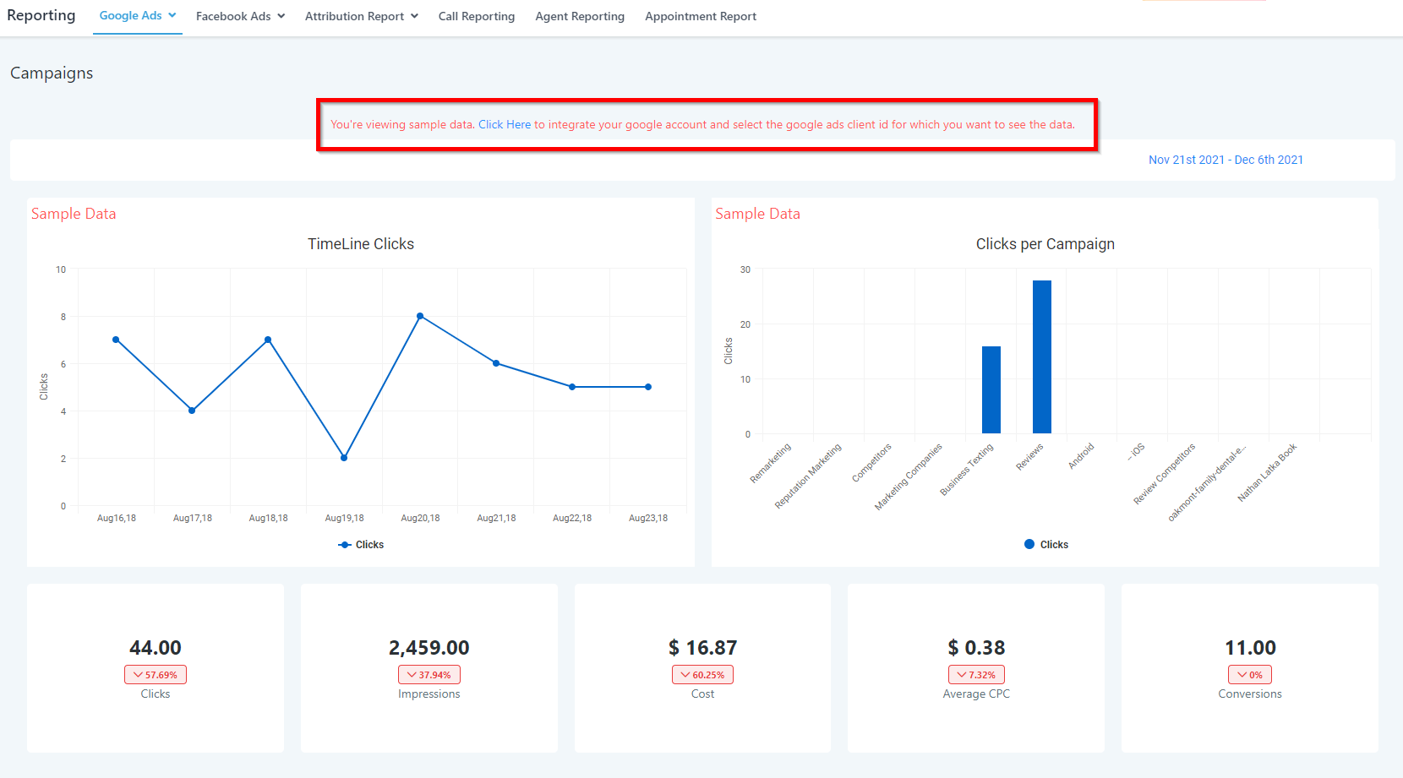Click the 57.69% down arrow badge for Clicks
Screen dimensions: 1403x778
(x=156, y=675)
